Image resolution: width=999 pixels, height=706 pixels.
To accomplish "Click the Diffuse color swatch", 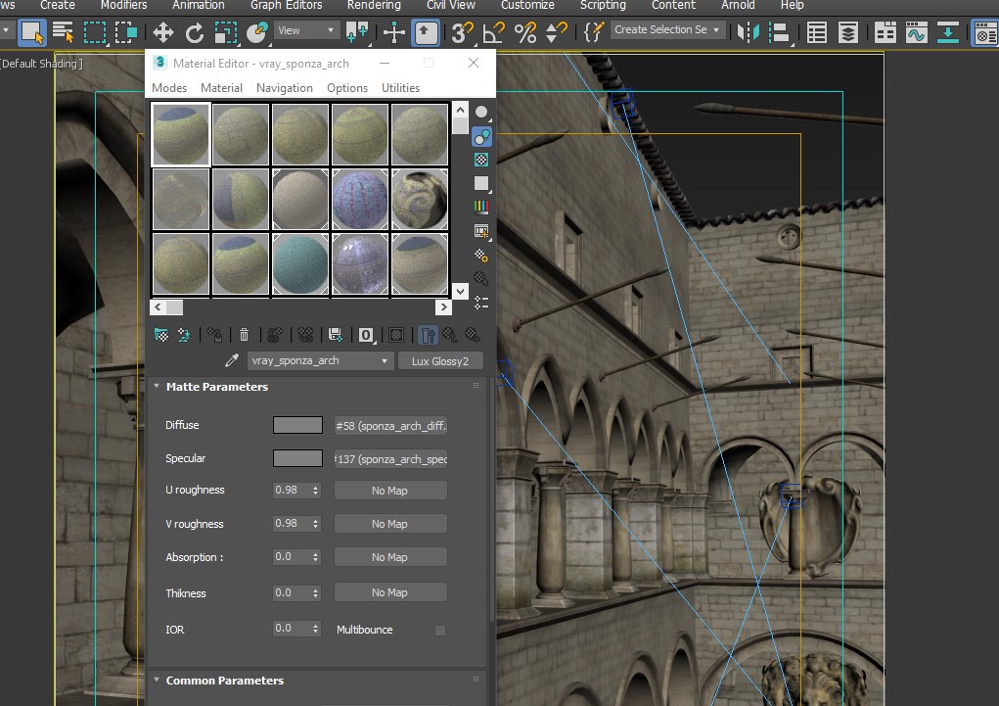I will point(297,425).
